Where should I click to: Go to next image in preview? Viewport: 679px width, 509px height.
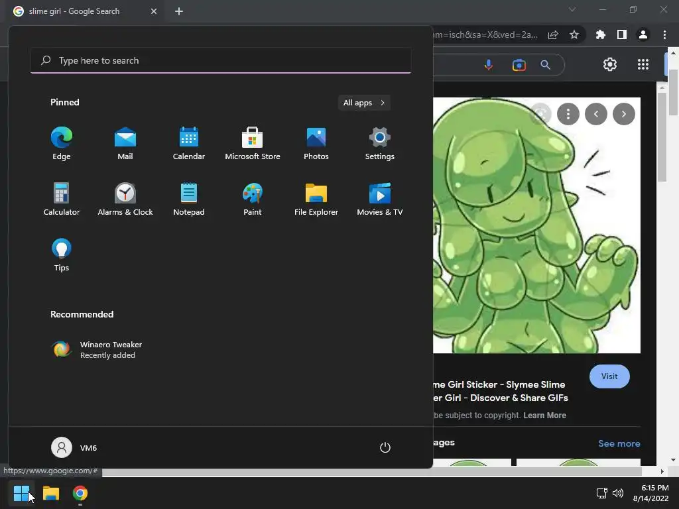[623, 114]
